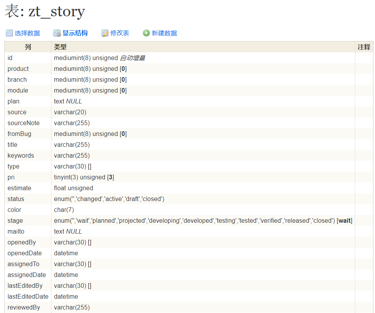
Task: Click the 选择数据 table icon
Action: click(x=9, y=33)
